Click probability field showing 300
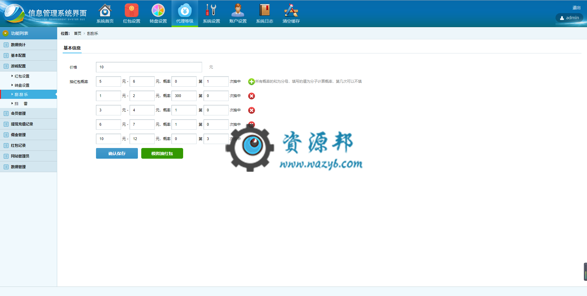 (184, 96)
